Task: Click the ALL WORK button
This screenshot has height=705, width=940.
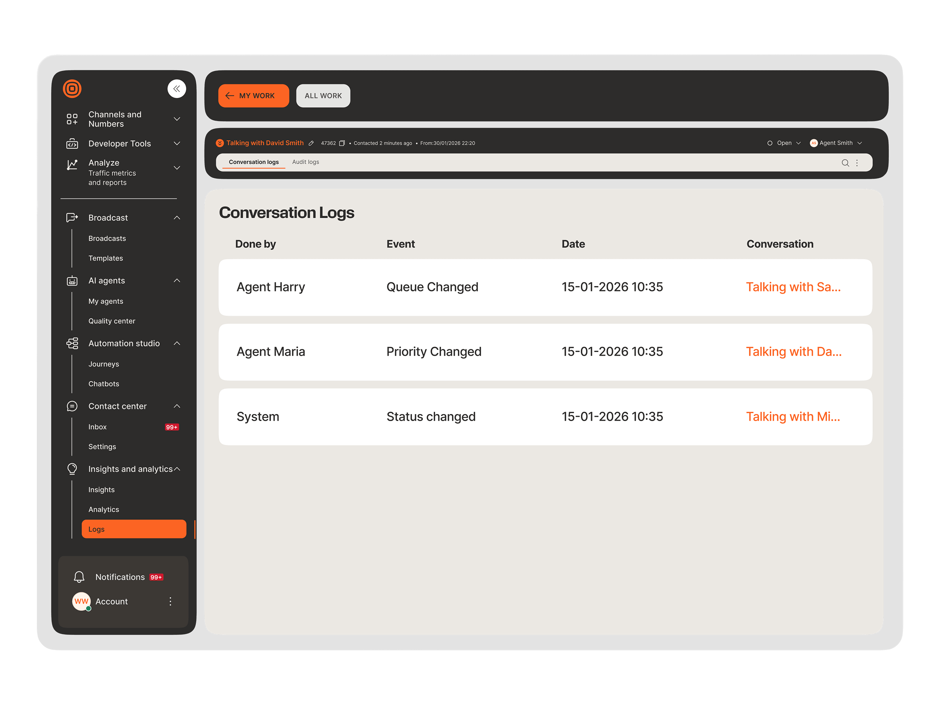Action: 323,96
